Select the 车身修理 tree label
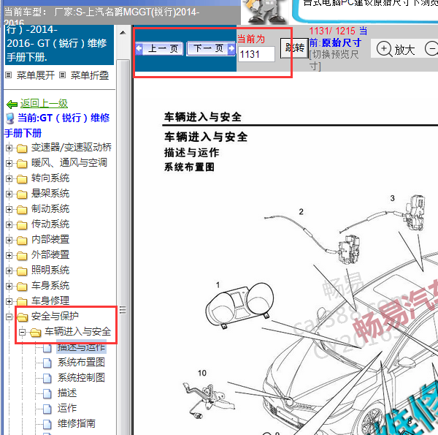Viewport: 438px width, 435px height. 50,301
